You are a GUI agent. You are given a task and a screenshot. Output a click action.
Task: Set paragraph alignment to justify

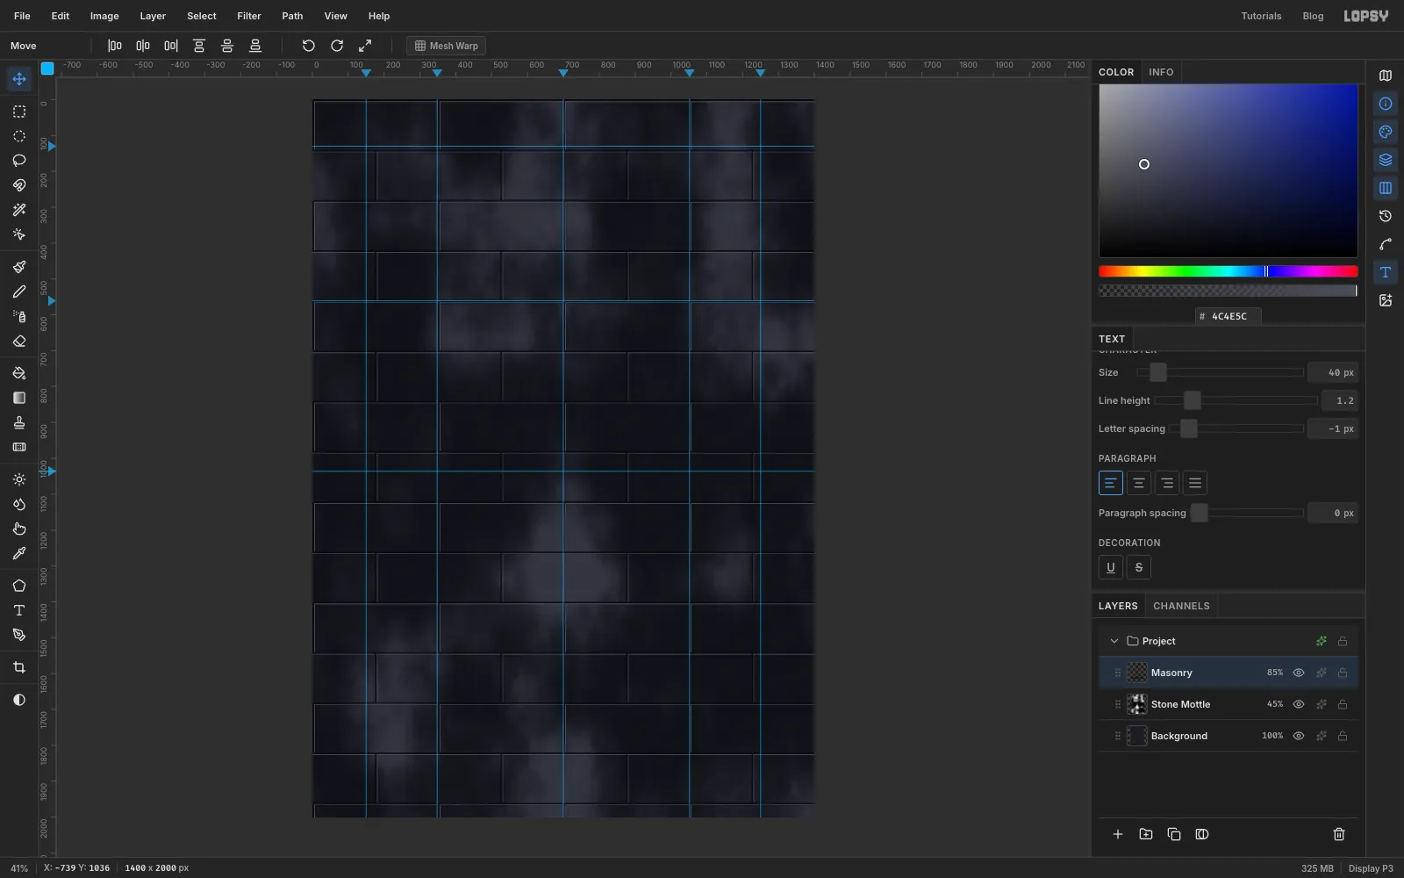tap(1195, 483)
